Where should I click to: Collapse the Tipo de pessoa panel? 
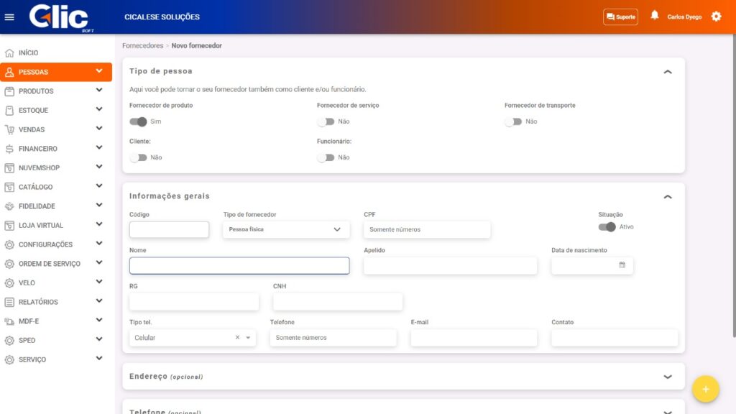coord(667,72)
